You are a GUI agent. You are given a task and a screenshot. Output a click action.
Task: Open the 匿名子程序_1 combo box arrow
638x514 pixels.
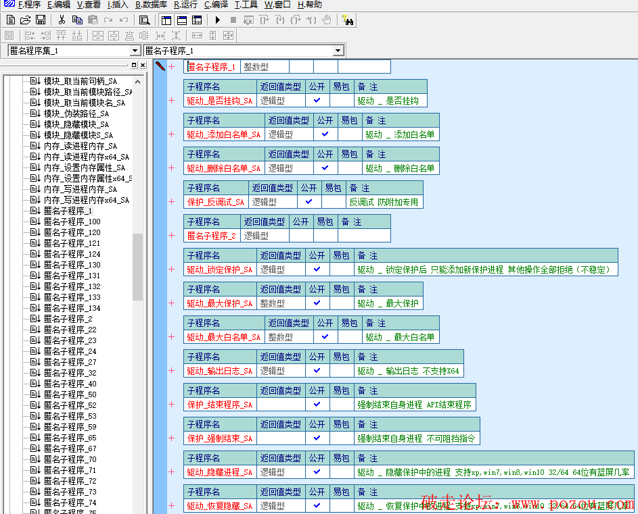[x=338, y=51]
